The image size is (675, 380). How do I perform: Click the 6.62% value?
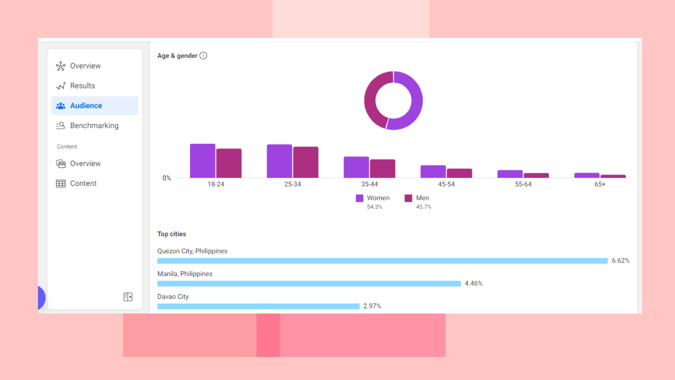point(621,261)
